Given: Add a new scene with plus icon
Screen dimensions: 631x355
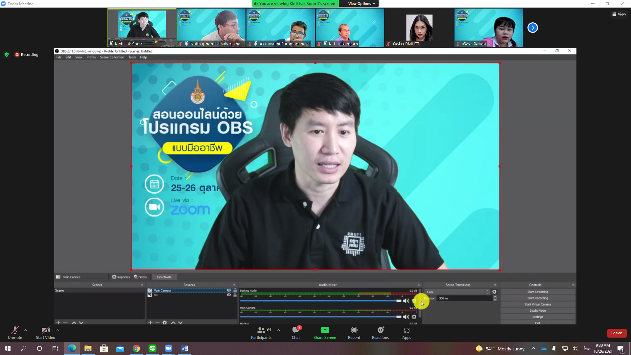Looking at the screenshot, I should coord(58,323).
